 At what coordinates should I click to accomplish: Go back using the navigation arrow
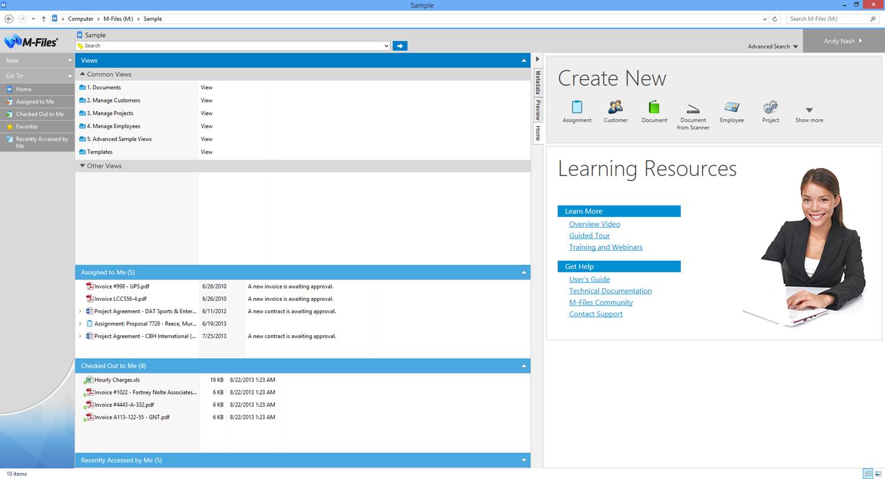tap(9, 19)
